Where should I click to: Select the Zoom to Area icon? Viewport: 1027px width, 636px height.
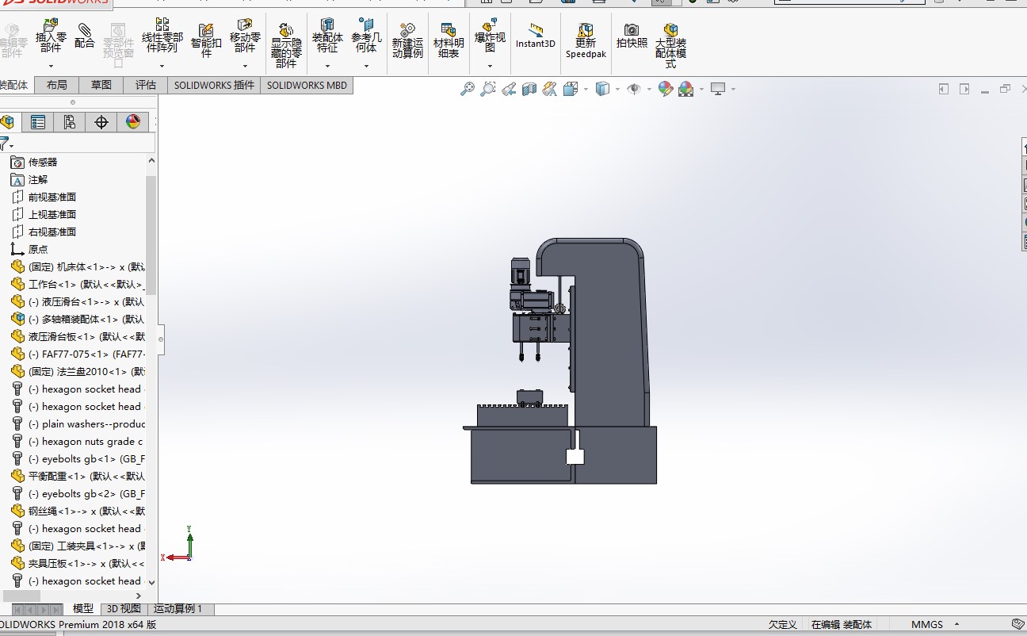coord(488,89)
